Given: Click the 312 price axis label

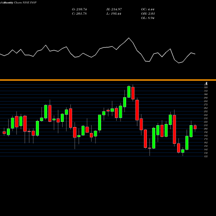Looking at the screenshot, I should [x=206, y=91].
